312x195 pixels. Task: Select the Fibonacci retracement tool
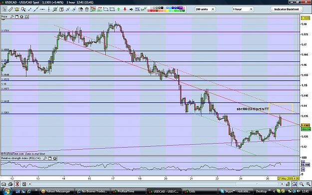pos(99,9)
